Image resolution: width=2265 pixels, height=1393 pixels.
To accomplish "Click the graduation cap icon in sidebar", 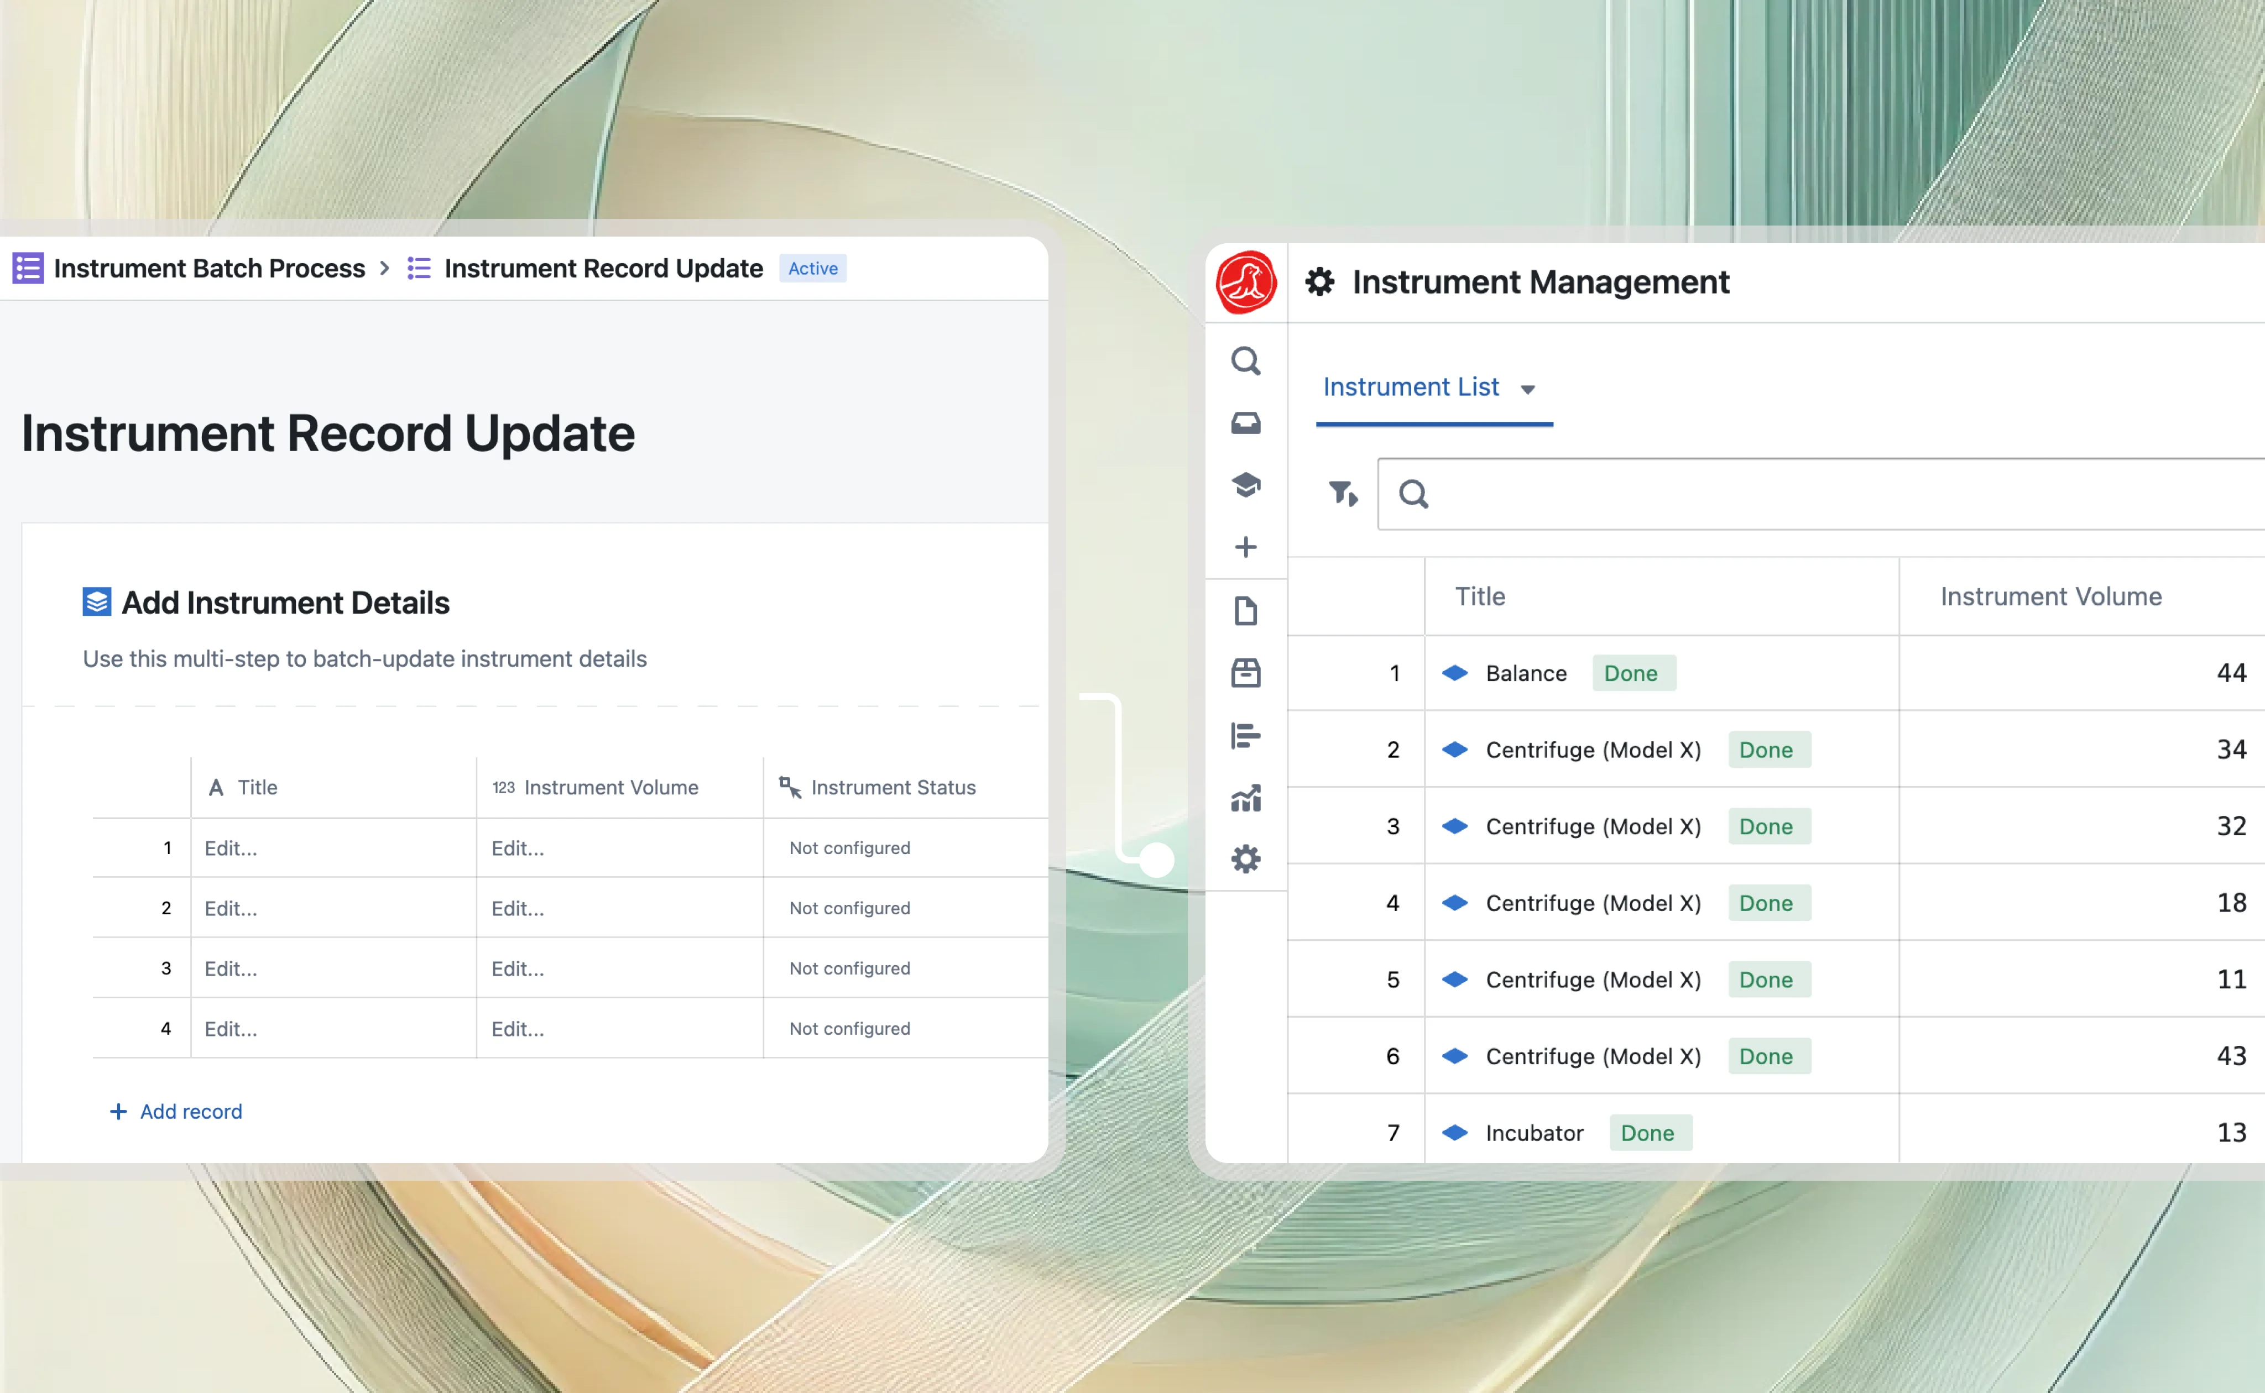I will tap(1246, 485).
